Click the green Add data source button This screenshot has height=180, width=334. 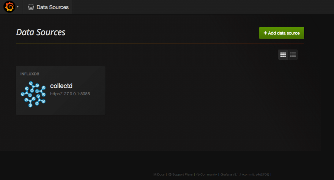point(281,33)
